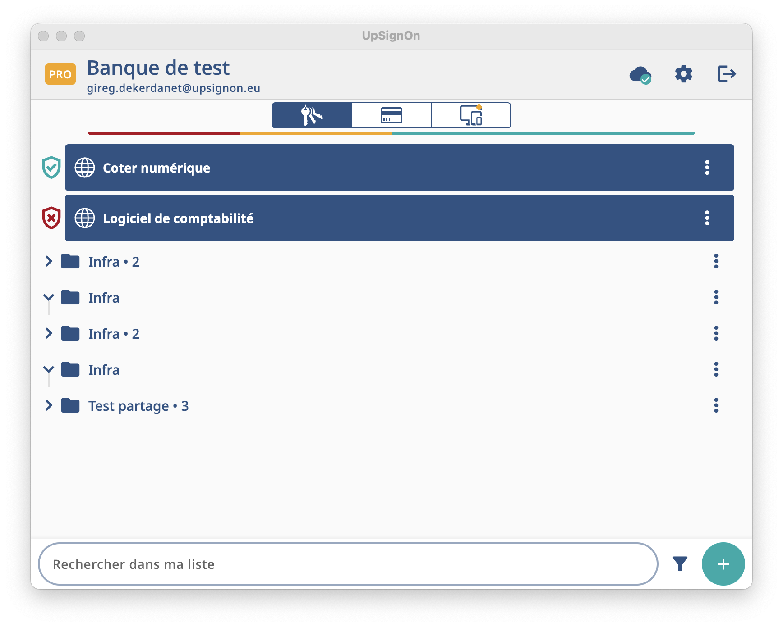Collapse the first expanded Infra folder
783x627 pixels.
tap(49, 297)
